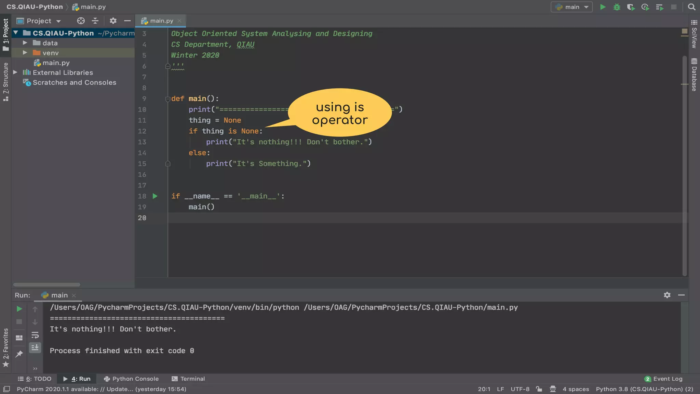Click the locate-in-project-tree target icon
Viewport: 700px width, 394px height.
81,21
